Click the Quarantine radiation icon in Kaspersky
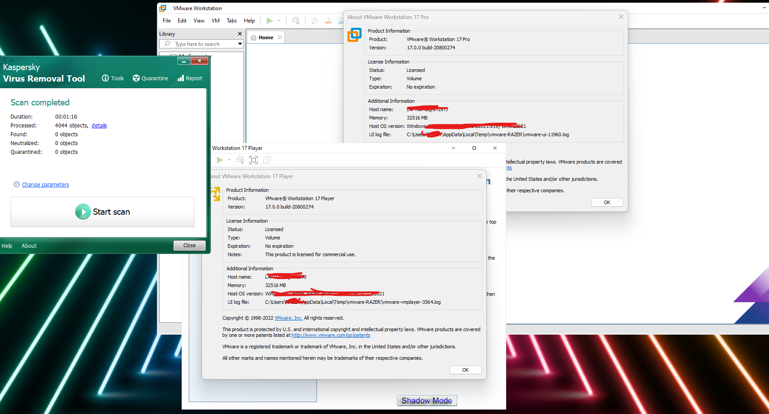 [x=136, y=78]
